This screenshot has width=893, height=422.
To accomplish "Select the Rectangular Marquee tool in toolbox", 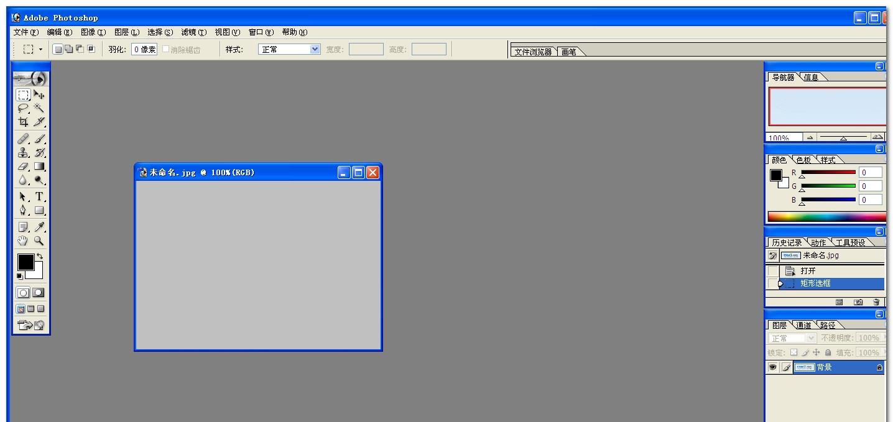I will click(x=23, y=95).
